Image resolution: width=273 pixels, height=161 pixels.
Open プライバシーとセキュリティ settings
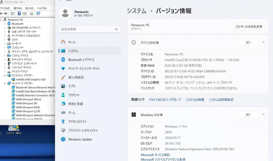(x=90, y=130)
